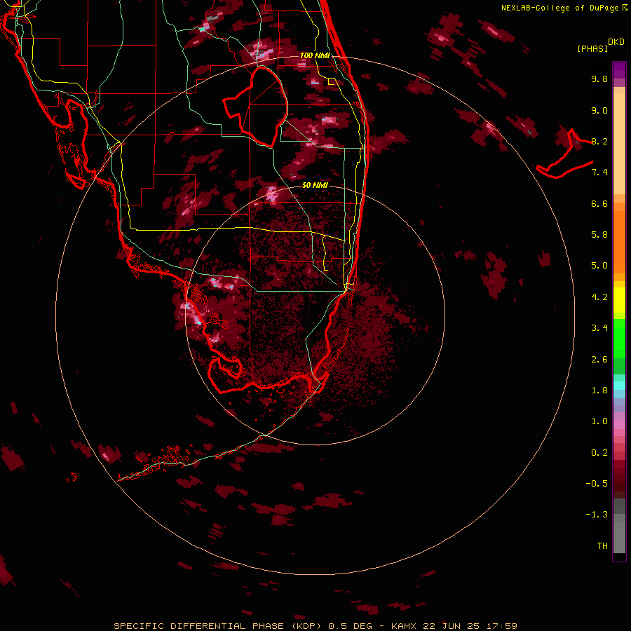Screen dimensions: 631x631
Task: Click the 9.0 scale value
Action: coord(599,110)
